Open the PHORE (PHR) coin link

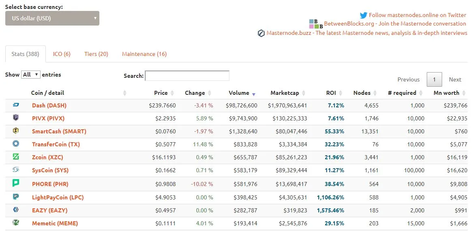(50, 184)
